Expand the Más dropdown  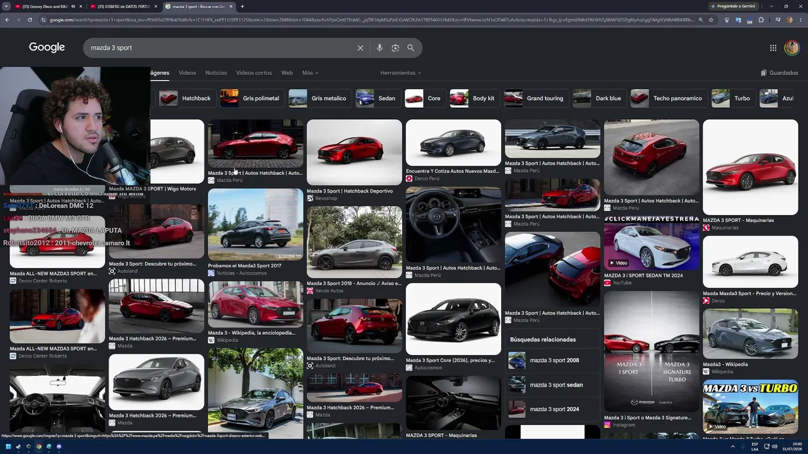pos(310,73)
